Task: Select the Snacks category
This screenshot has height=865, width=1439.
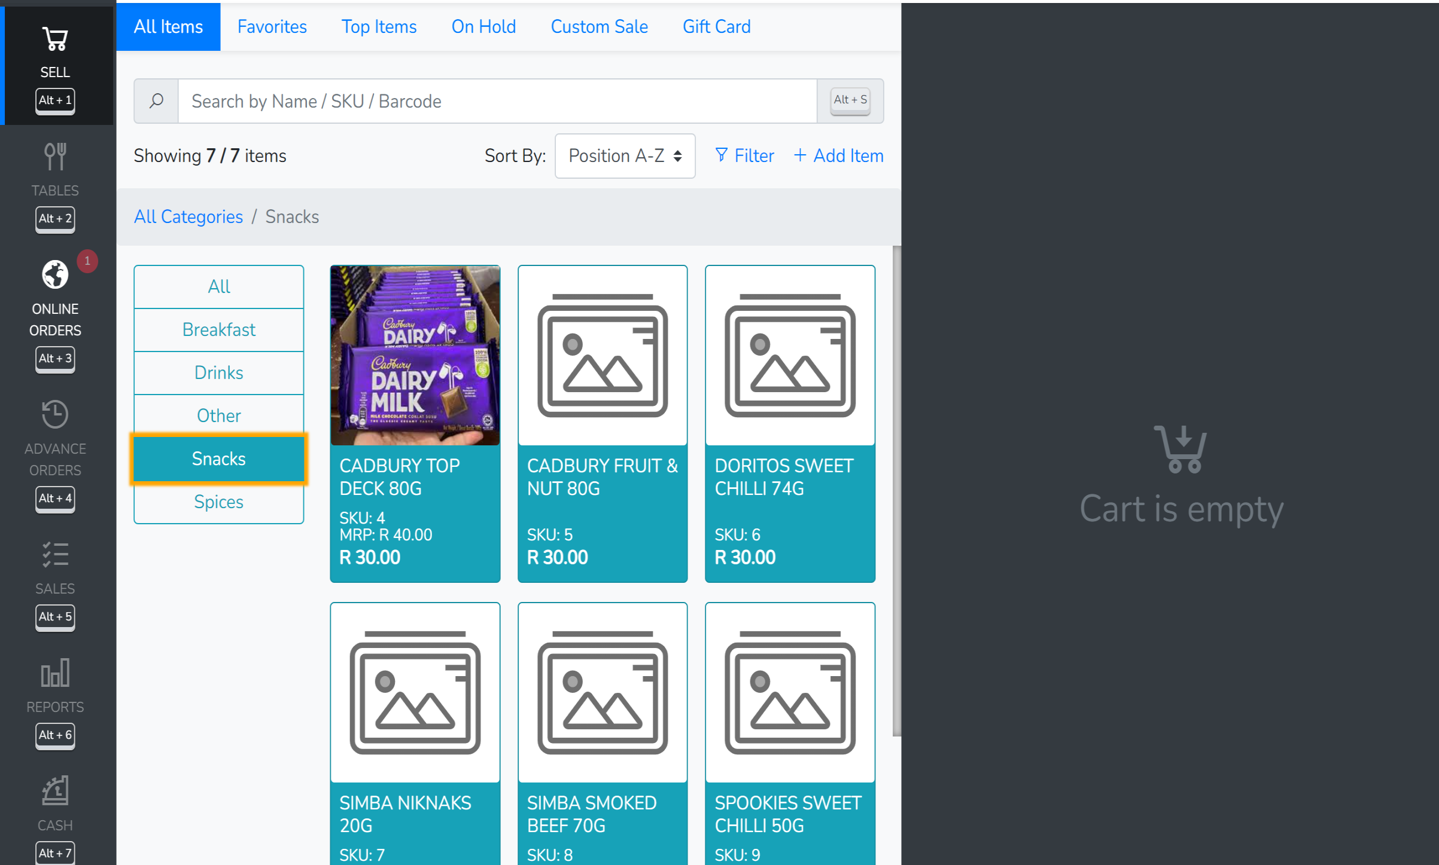Action: coord(219,459)
